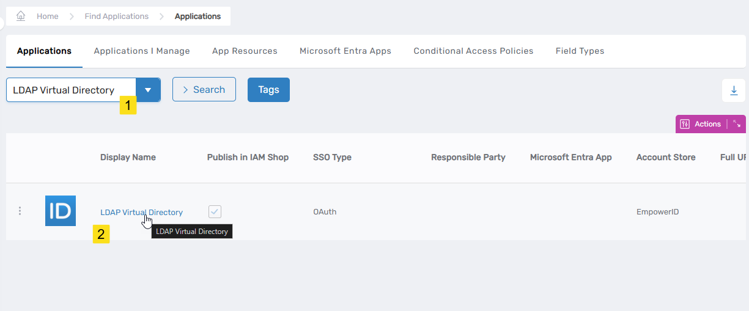Click the LDAP Virtual Directory search field
This screenshot has height=311, width=749.
click(x=70, y=90)
